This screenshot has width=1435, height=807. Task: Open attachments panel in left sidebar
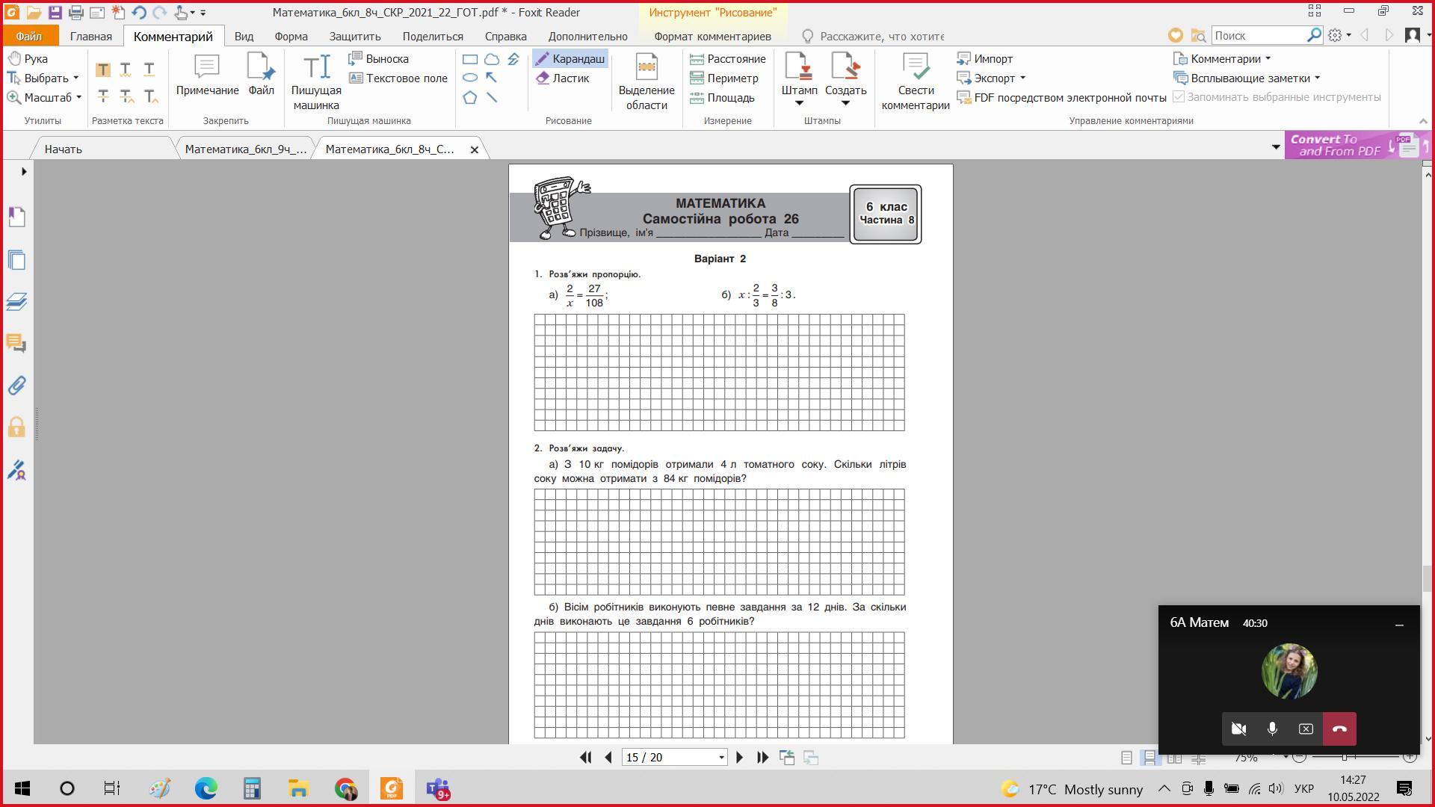pos(16,386)
